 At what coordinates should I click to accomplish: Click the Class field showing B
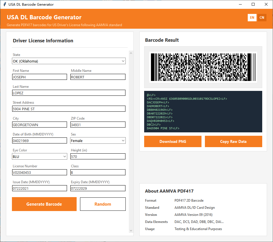click(98, 172)
